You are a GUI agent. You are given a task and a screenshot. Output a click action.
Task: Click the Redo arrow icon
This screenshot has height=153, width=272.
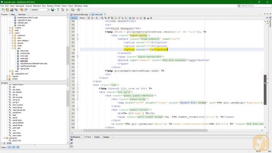pyautogui.click(x=26, y=10)
